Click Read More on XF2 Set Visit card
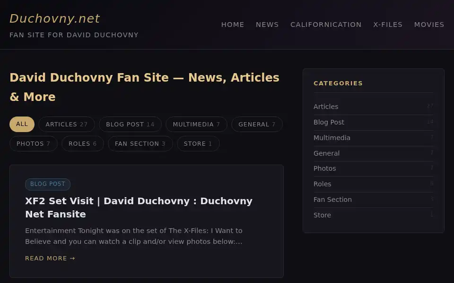 coord(50,258)
